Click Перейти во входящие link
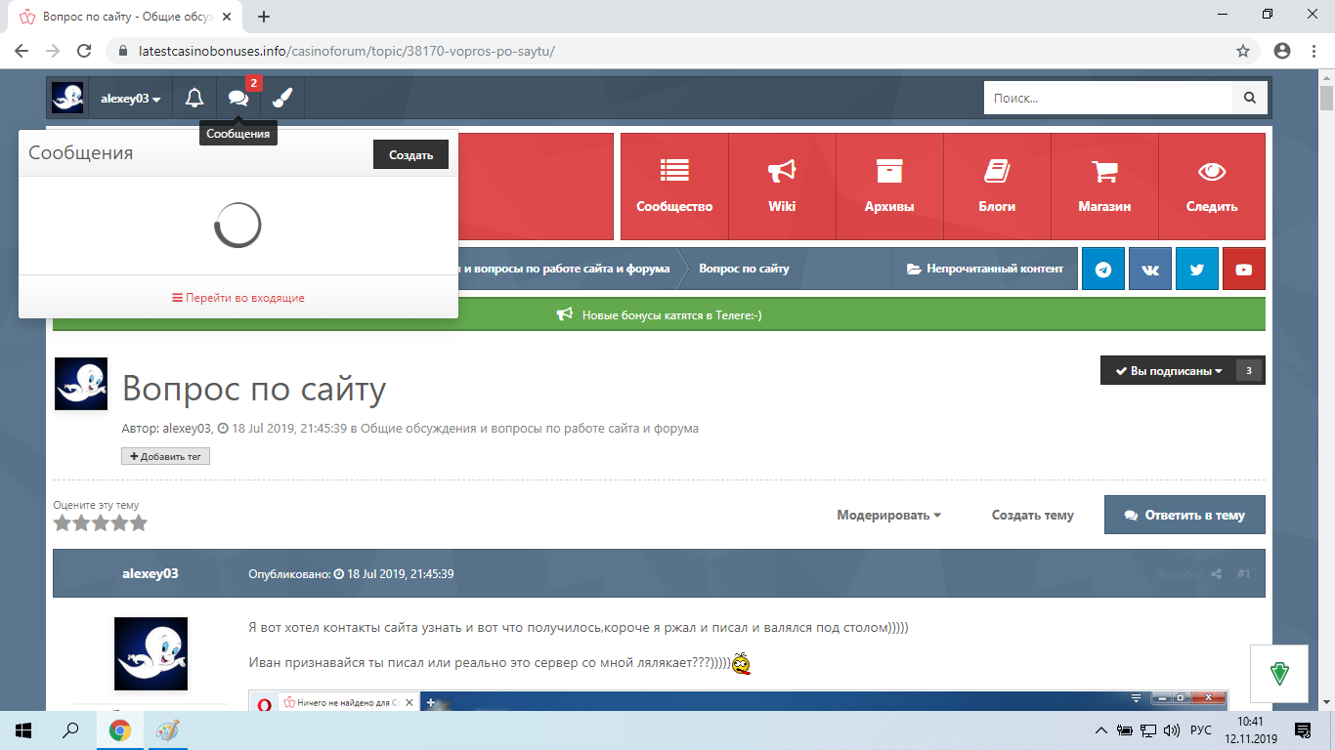Viewport: 1335px width, 750px height. 238,298
